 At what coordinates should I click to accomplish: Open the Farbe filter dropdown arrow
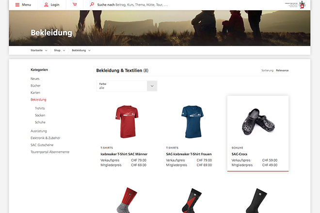pyautogui.click(x=152, y=86)
